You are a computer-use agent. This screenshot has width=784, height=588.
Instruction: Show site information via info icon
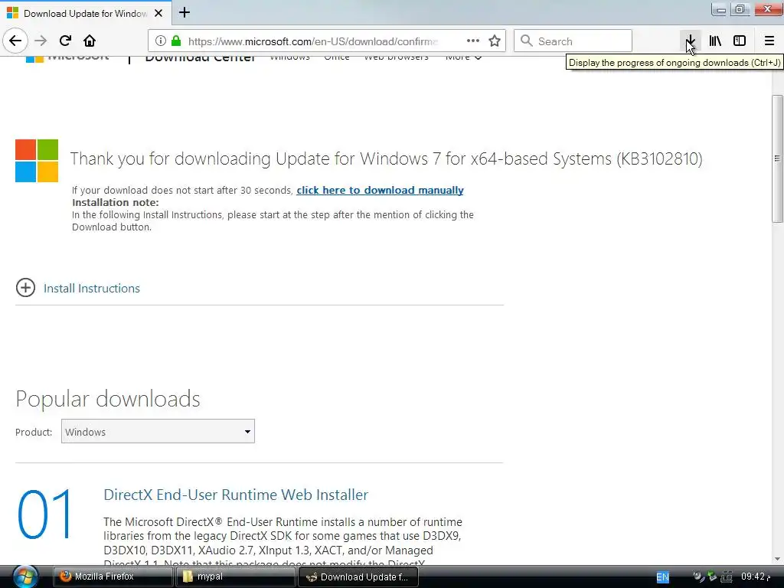160,41
